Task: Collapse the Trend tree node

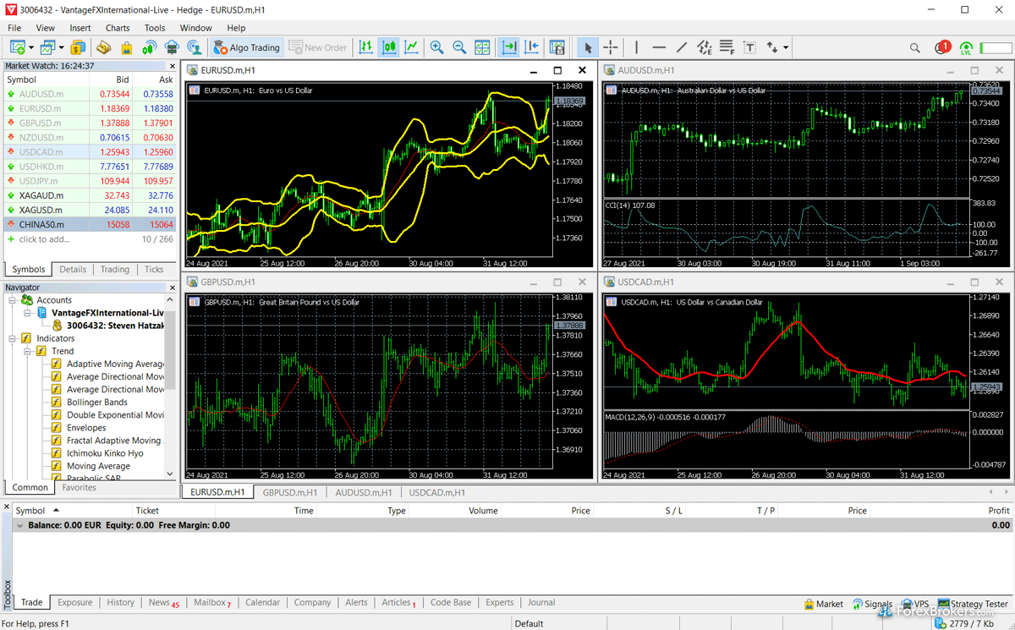Action: pos(28,351)
